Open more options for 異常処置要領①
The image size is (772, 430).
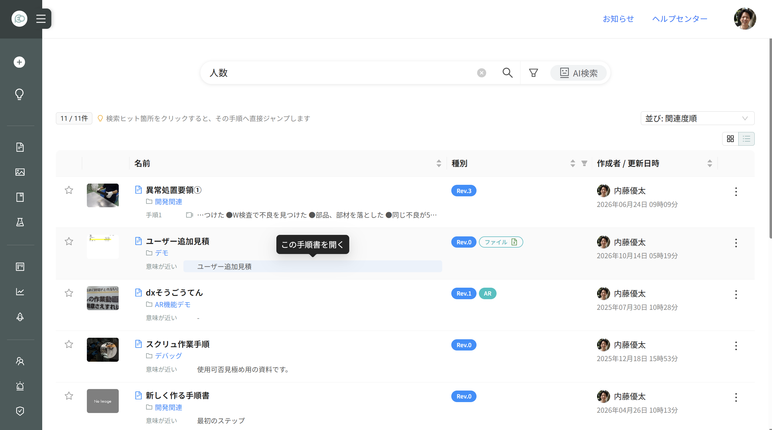(x=736, y=191)
